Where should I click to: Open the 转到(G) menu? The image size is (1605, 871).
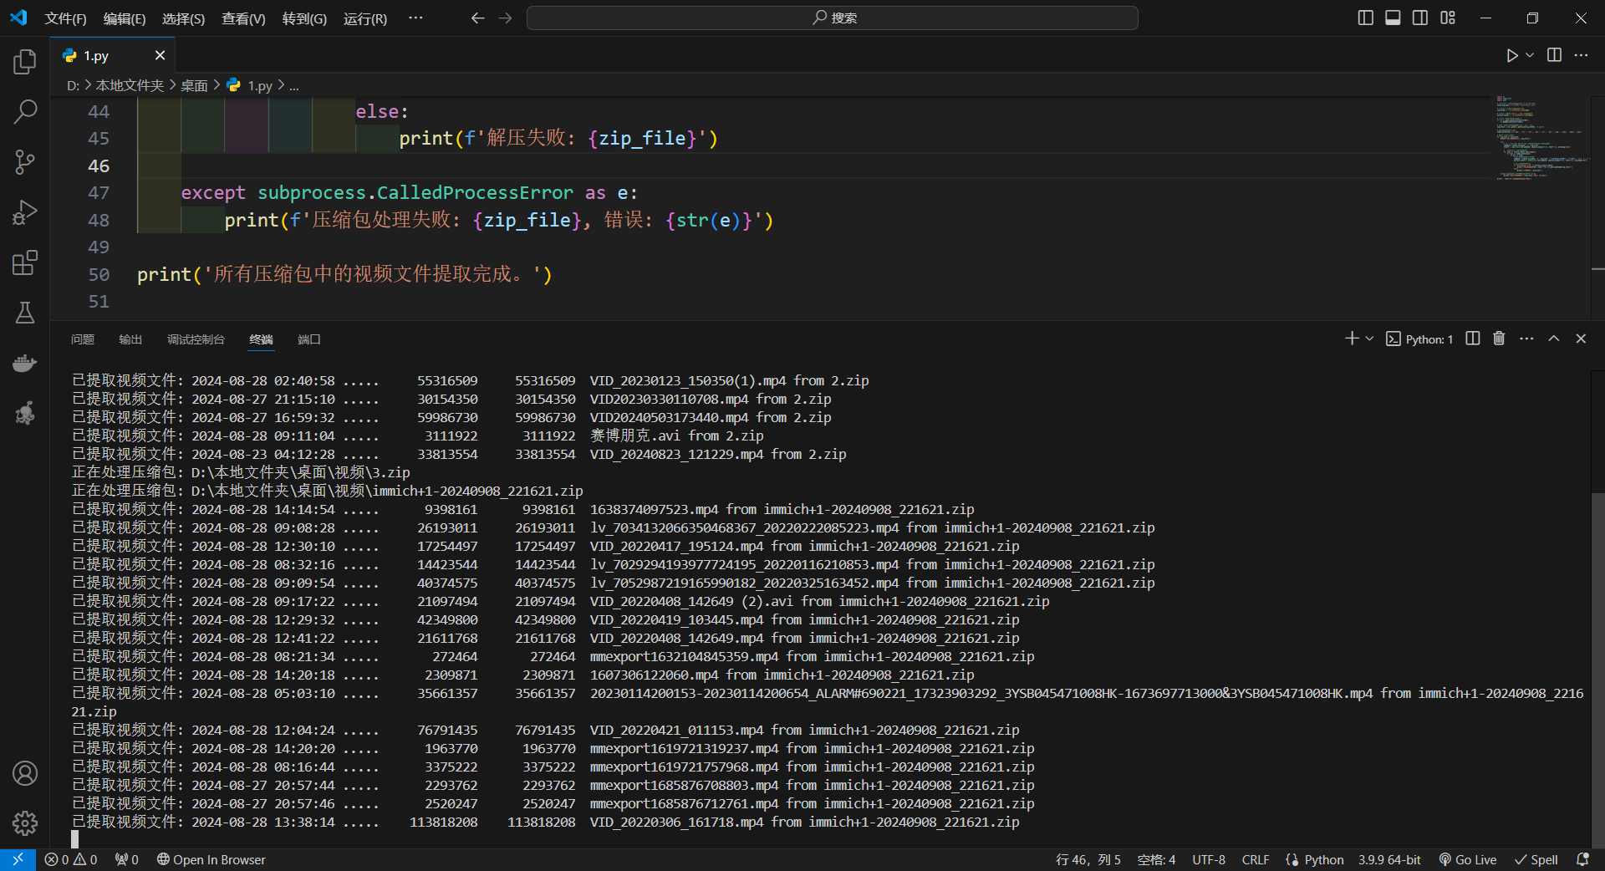click(x=304, y=18)
